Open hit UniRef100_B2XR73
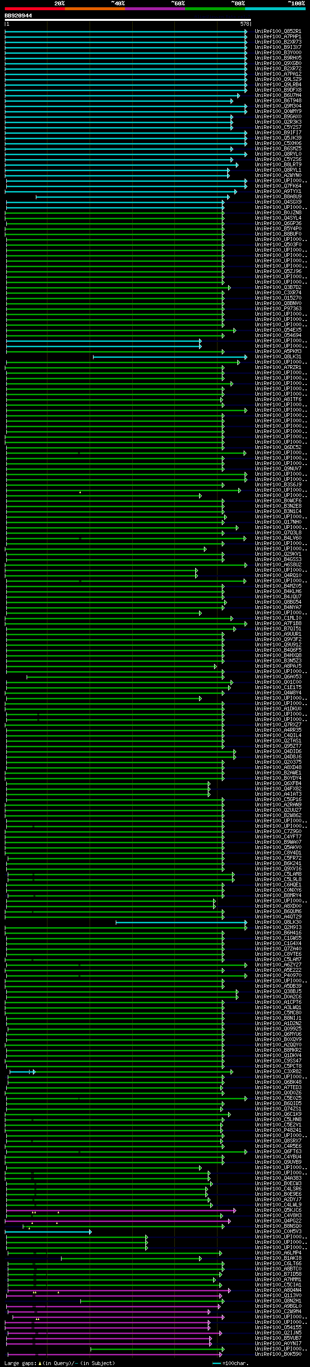Screen dimensions: 310x1367 click(278, 42)
